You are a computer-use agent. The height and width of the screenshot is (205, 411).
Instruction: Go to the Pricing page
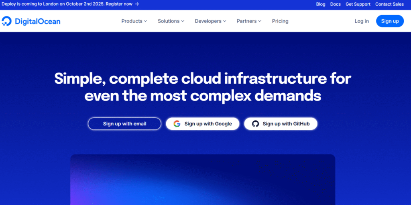pos(280,21)
